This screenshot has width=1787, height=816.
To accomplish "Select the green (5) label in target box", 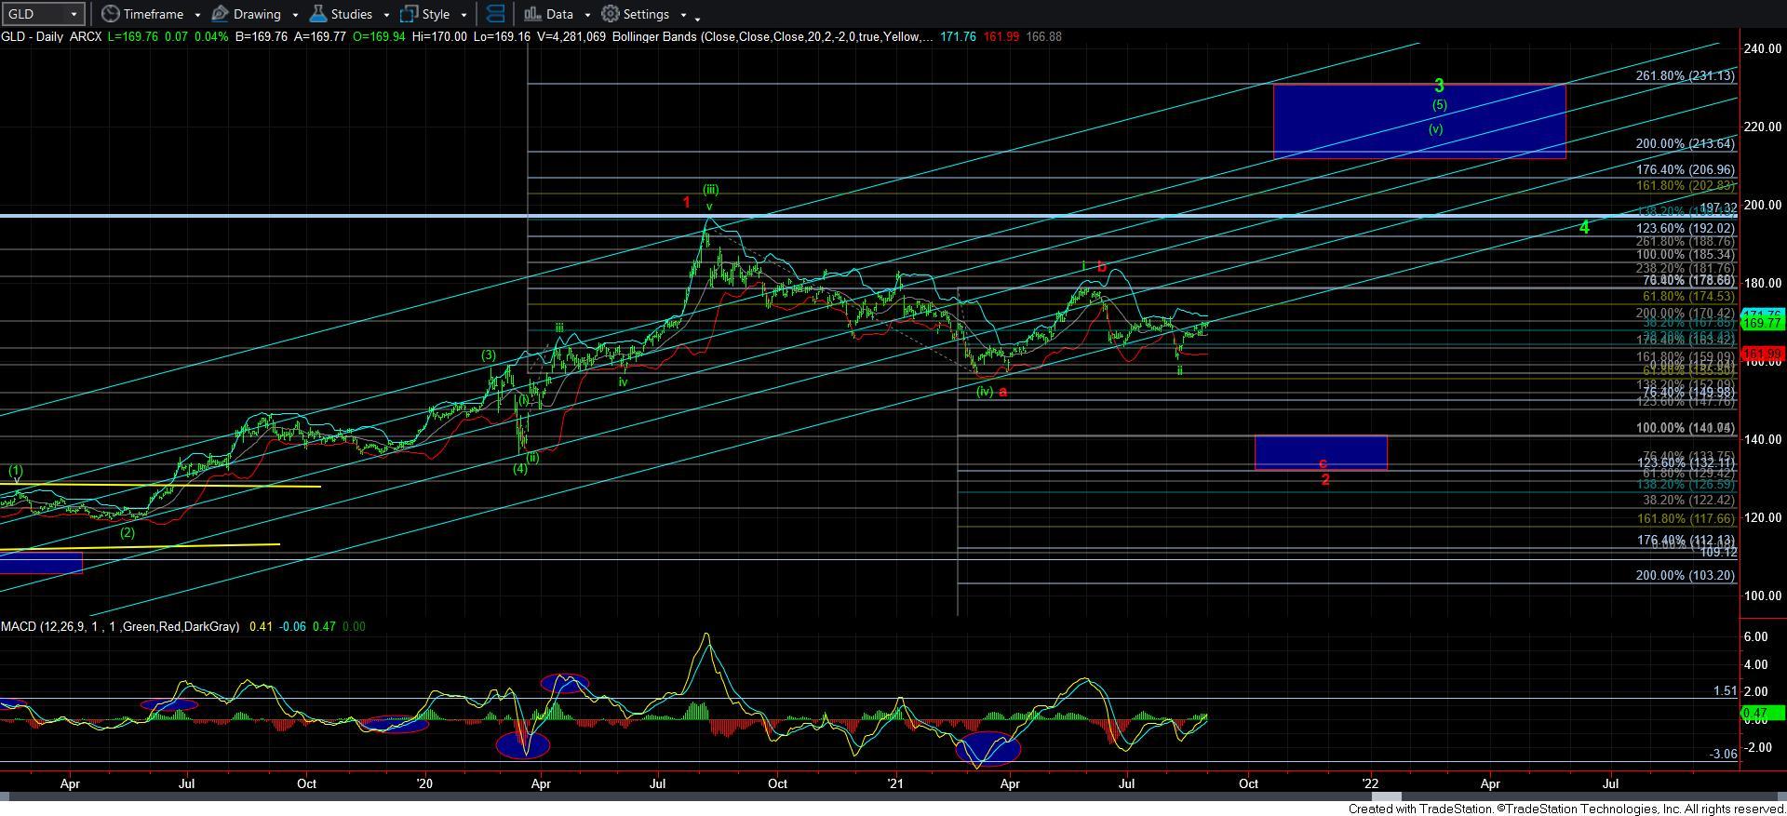I will [x=1439, y=105].
